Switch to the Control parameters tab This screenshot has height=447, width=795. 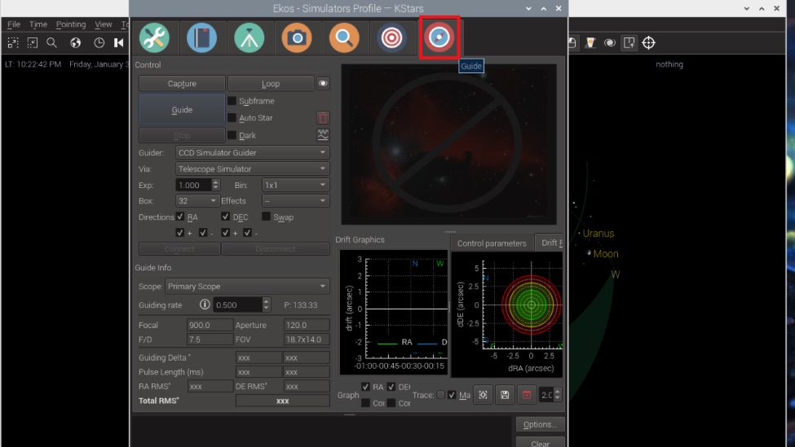pyautogui.click(x=491, y=243)
